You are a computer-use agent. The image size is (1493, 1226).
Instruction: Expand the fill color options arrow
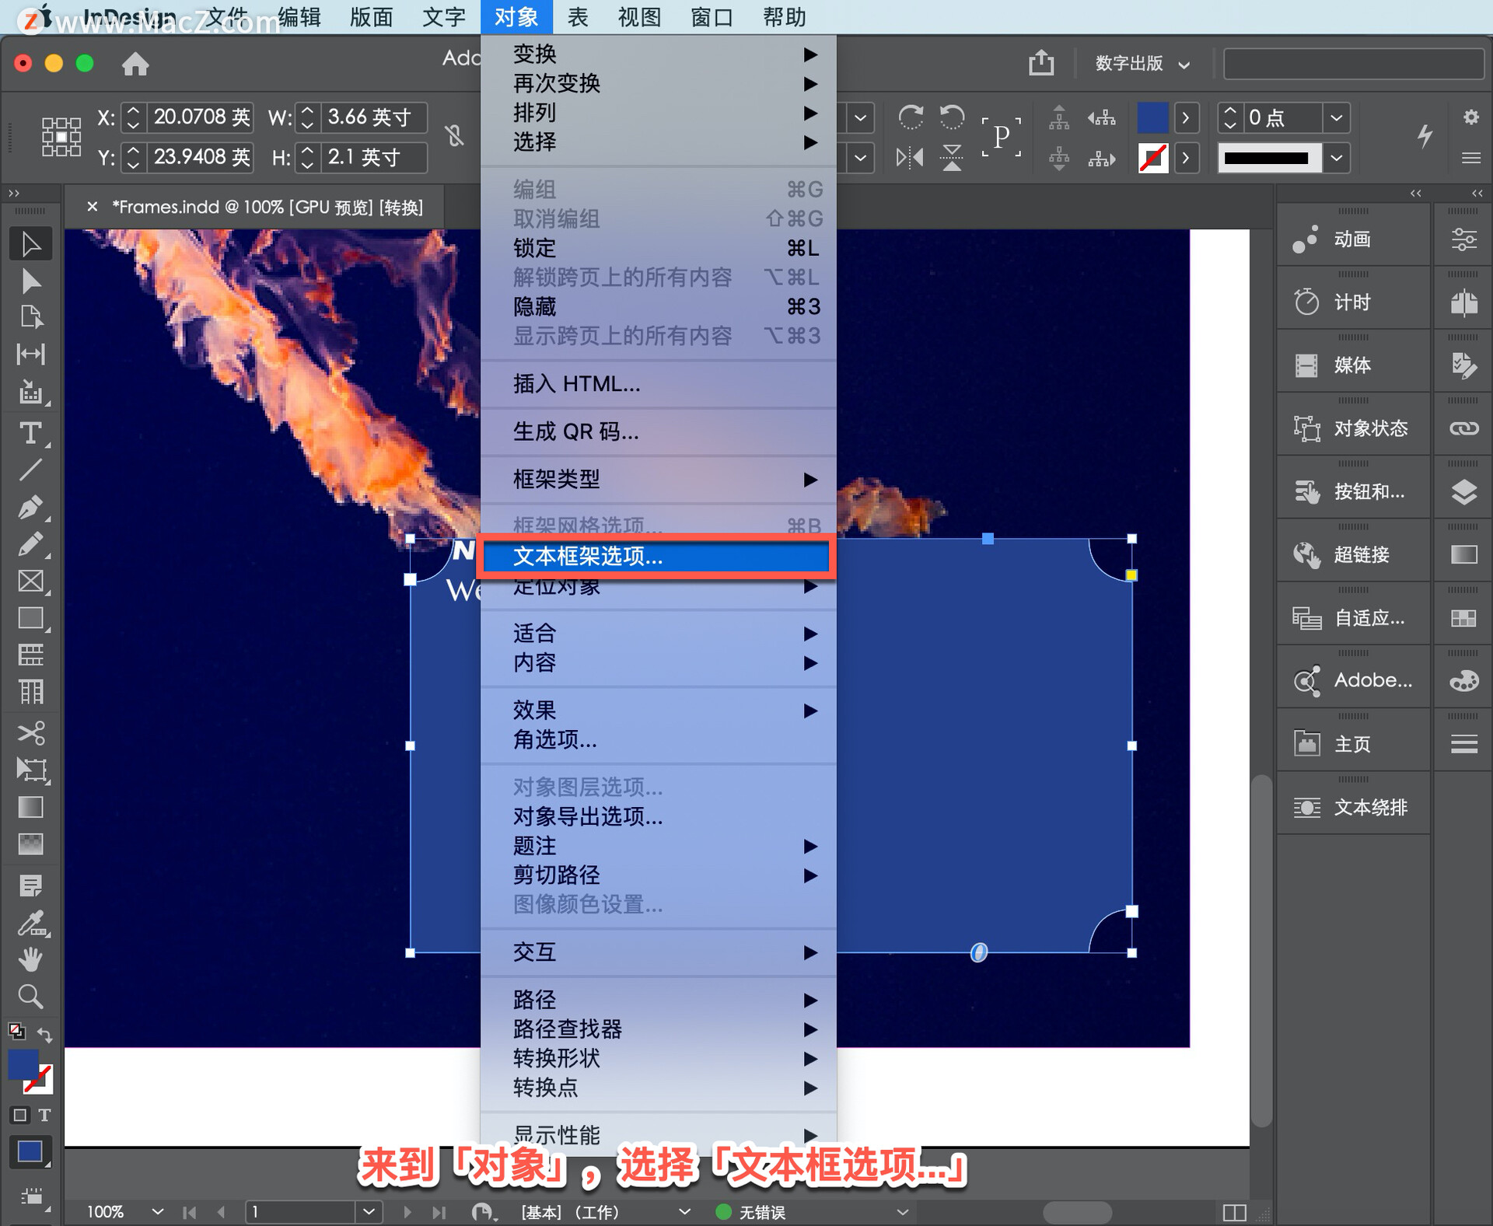pyautogui.click(x=1185, y=118)
